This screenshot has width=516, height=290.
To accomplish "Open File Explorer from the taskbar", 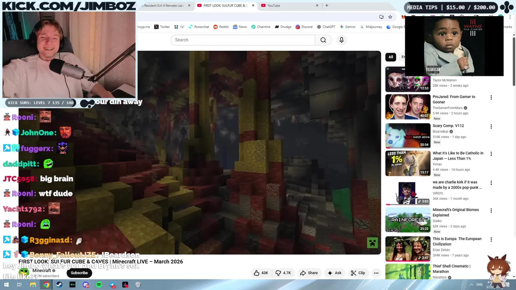I will tap(33, 285).
